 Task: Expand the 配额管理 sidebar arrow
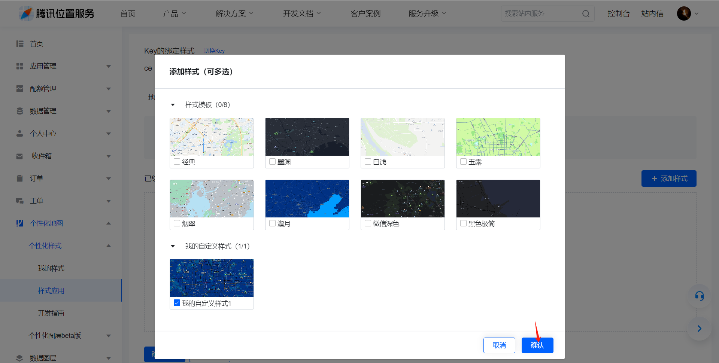click(109, 89)
